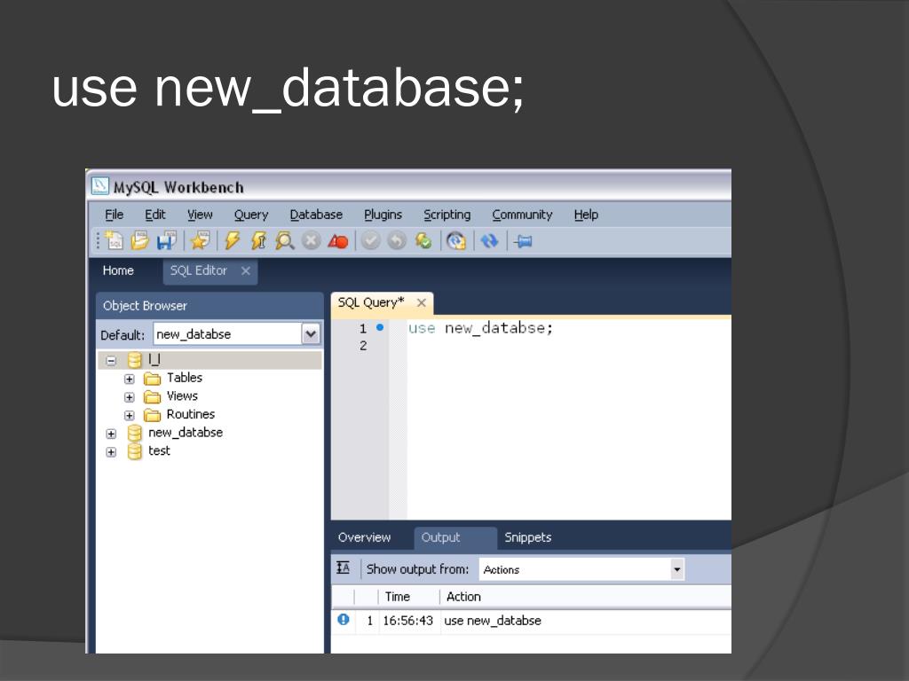Expand the Tables folder
The width and height of the screenshot is (909, 681).
(x=130, y=380)
